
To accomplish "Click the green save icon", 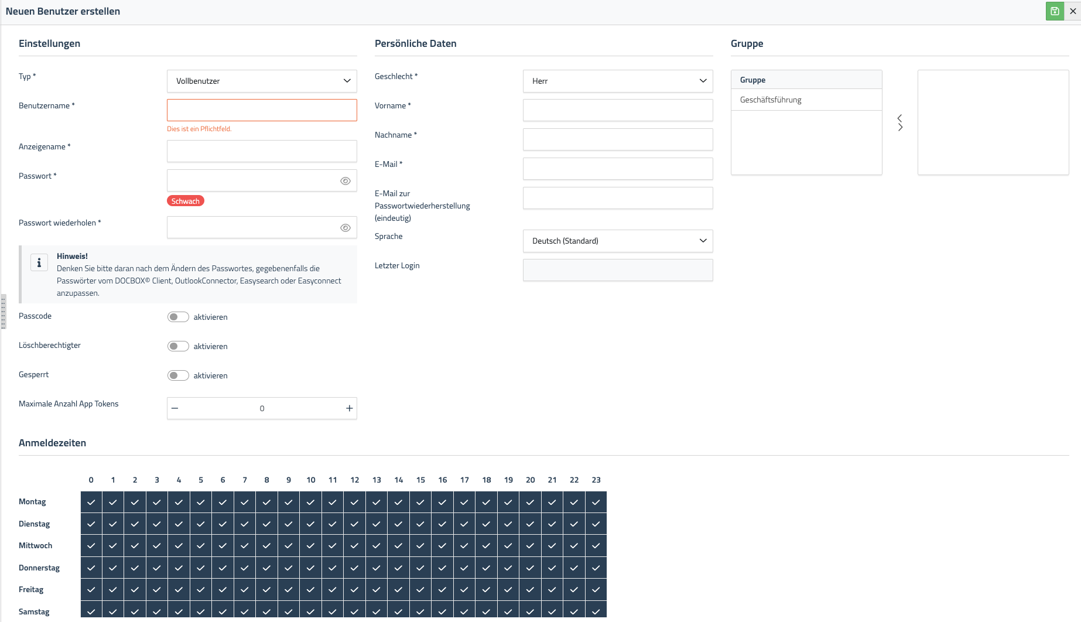I will [x=1055, y=11].
